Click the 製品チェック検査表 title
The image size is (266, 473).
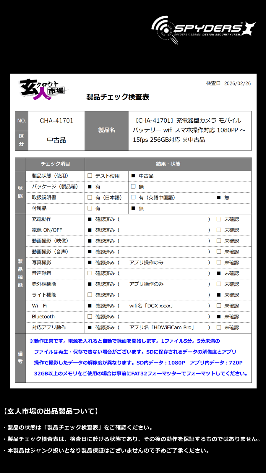coord(118,97)
